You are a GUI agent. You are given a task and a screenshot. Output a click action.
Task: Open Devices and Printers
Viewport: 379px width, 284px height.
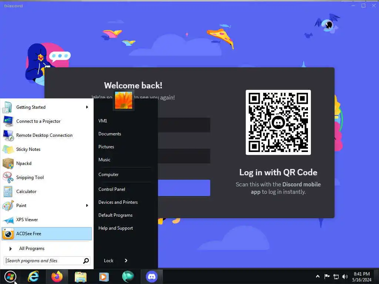[x=118, y=202]
